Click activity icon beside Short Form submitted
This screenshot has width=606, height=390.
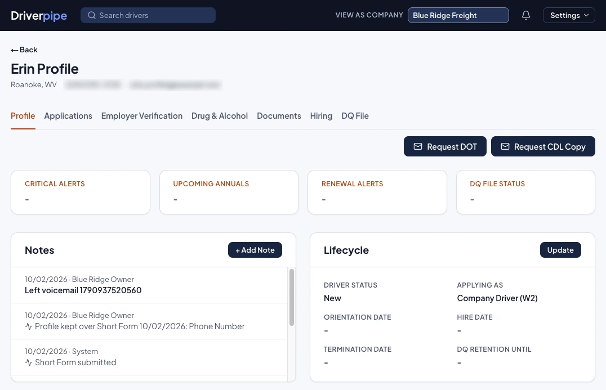pyautogui.click(x=29, y=362)
